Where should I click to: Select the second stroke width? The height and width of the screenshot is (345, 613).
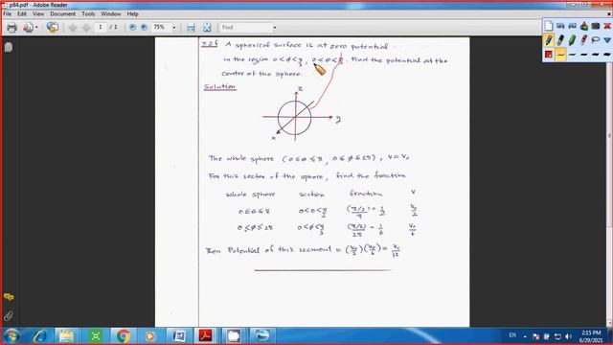coord(572,55)
